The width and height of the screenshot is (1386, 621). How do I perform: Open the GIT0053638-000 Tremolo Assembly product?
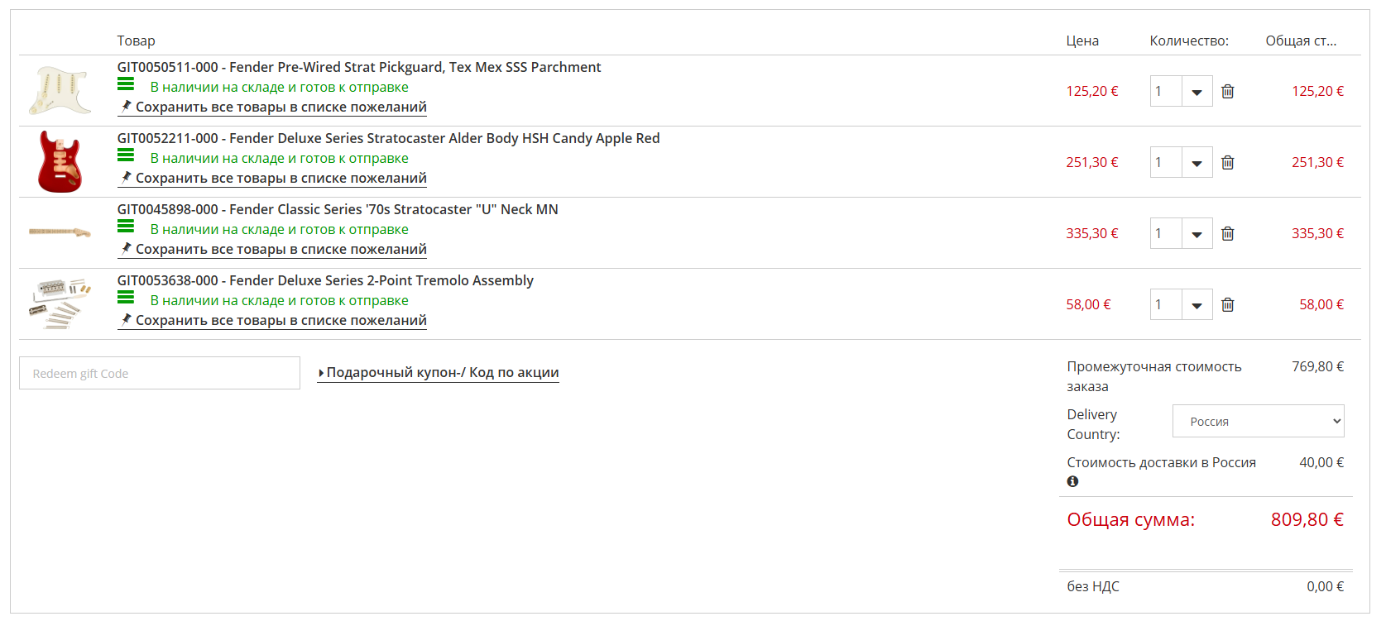click(x=325, y=280)
